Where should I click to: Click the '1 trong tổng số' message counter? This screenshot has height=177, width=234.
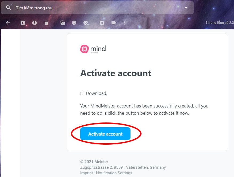tap(219, 23)
